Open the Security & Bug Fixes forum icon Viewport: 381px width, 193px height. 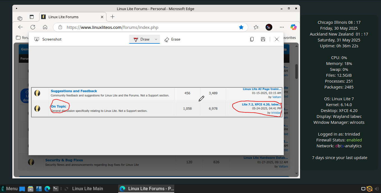31,162
